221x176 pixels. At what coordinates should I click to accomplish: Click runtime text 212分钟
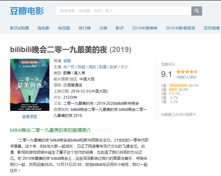(70, 97)
